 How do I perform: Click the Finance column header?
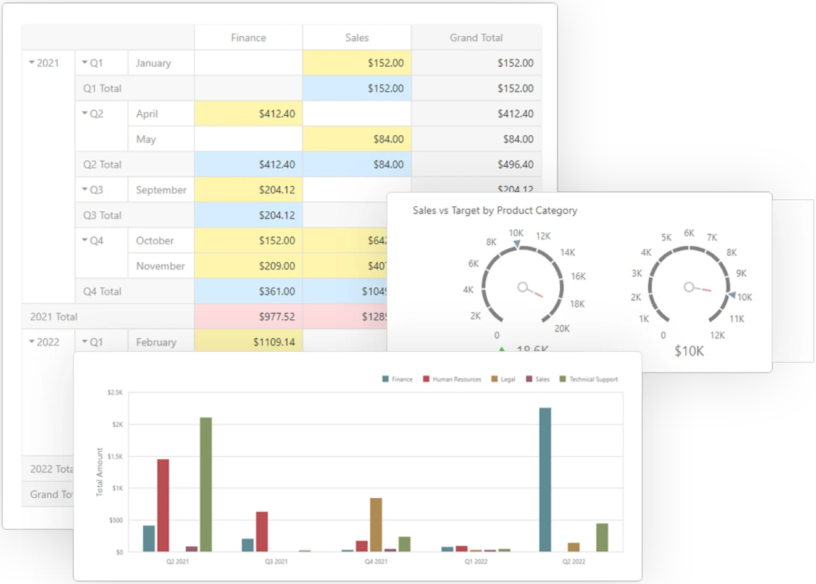248,38
